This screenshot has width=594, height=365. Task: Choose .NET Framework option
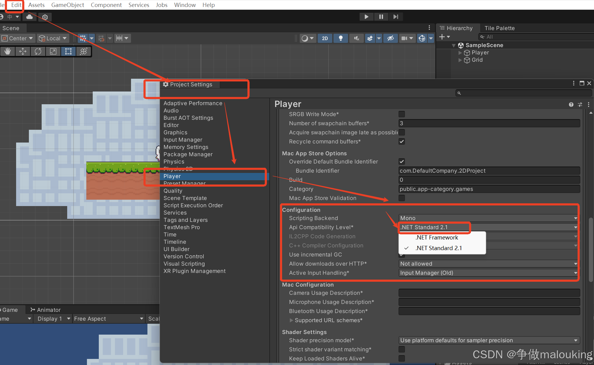437,238
